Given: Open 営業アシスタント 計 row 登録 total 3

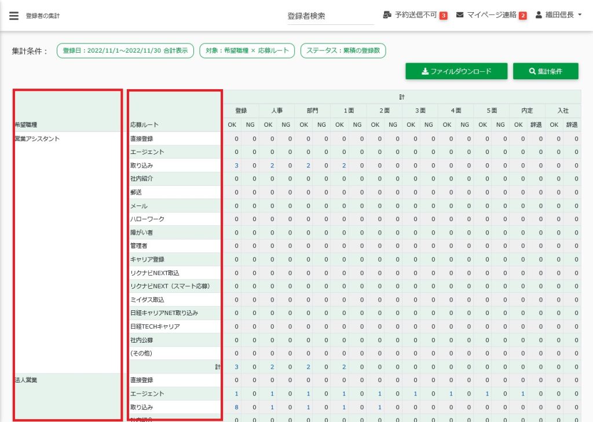Looking at the screenshot, I should [236, 367].
